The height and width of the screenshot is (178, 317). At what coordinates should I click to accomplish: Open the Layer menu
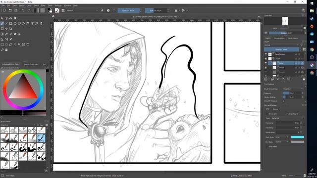point(29,5)
